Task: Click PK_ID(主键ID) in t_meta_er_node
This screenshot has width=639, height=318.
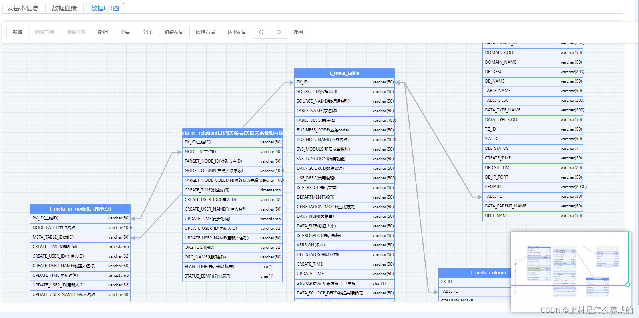Action: 80,218
